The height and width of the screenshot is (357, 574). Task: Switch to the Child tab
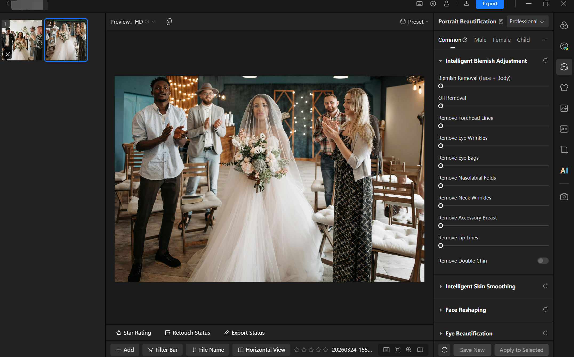click(x=523, y=40)
